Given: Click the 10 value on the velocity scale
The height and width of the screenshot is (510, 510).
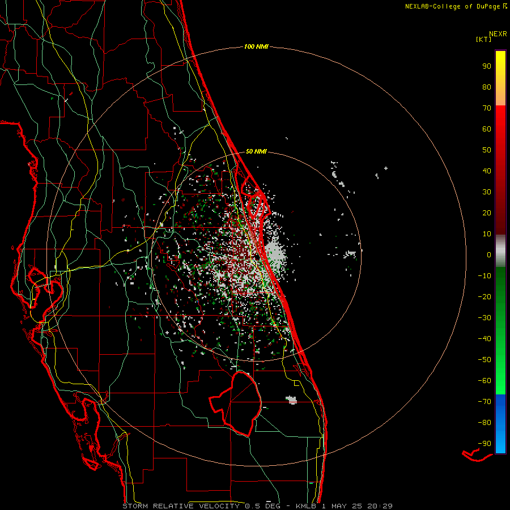Looking at the screenshot, I should [x=487, y=234].
